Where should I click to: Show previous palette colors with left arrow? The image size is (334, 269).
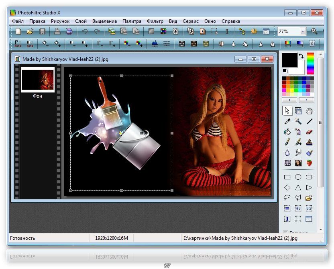[289, 100]
